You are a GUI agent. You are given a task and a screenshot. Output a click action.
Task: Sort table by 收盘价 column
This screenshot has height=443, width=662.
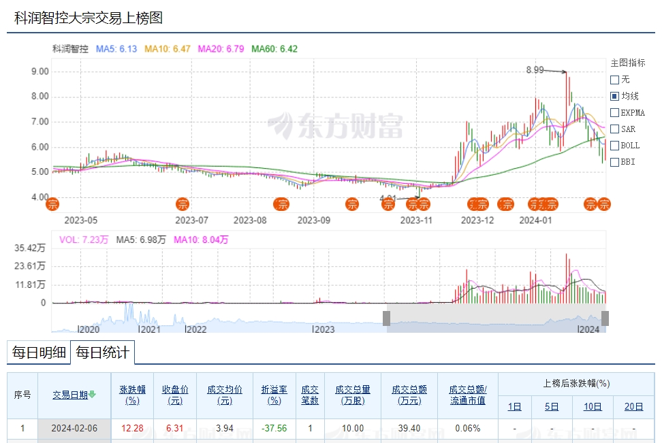pos(175,395)
